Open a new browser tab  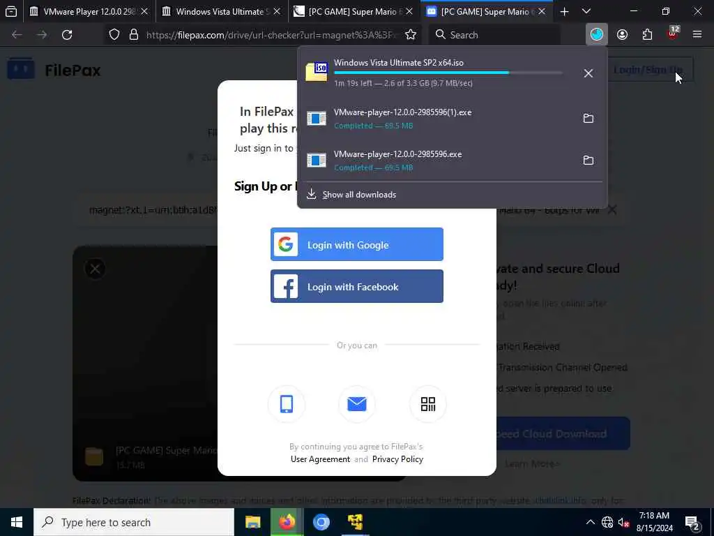564,11
